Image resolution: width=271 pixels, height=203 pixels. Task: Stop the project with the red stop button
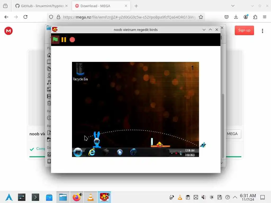coord(72,40)
